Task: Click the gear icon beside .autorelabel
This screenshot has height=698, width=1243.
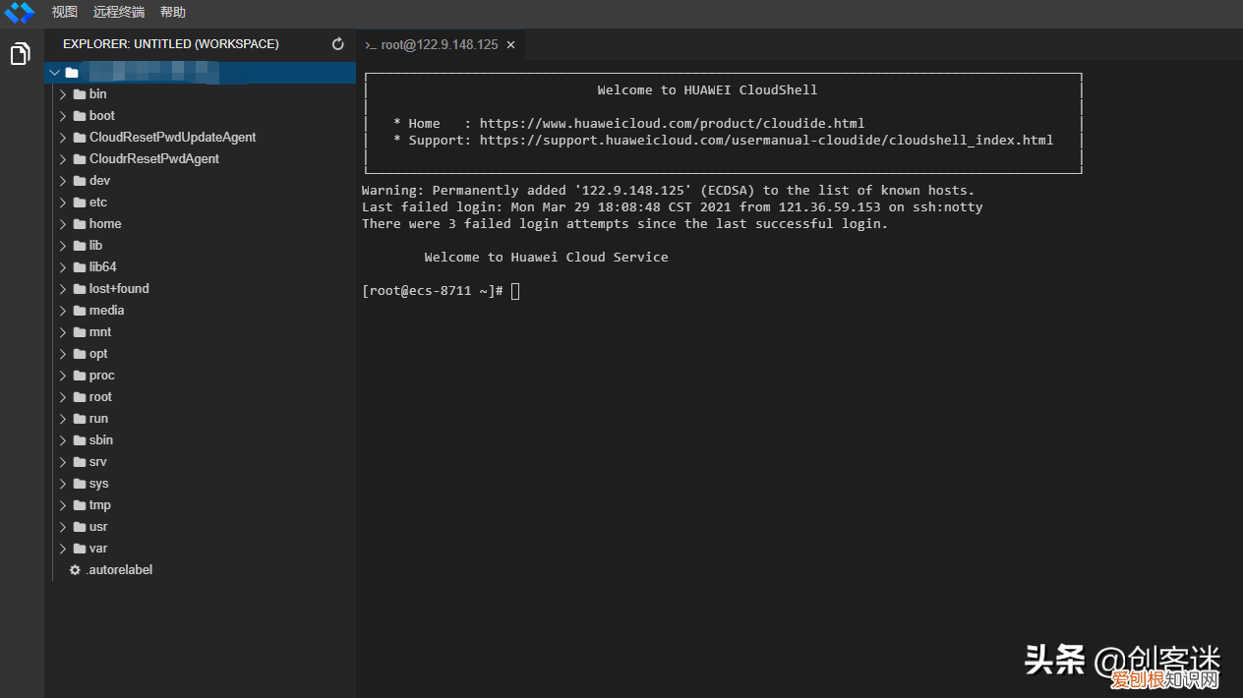Action: coord(75,570)
